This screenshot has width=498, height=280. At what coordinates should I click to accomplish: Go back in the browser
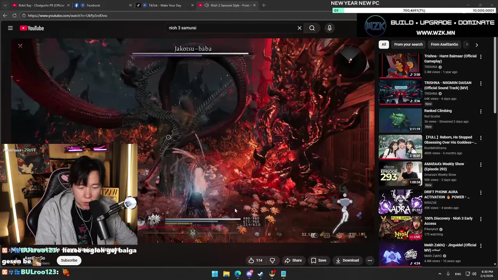5,16
